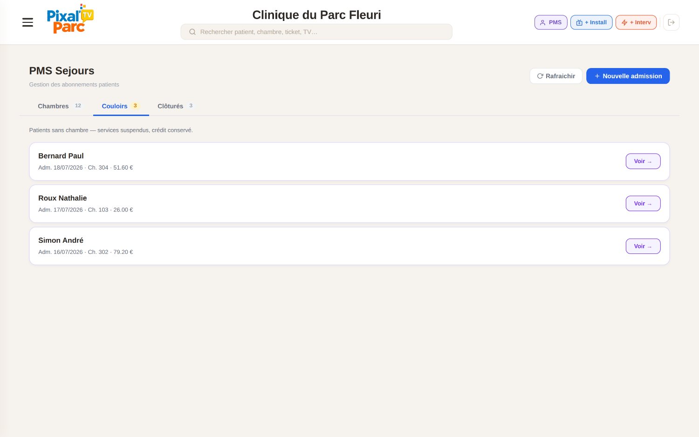699x437 pixels.
Task: Click the Pixal Parc TV logo
Action: pos(70,20)
